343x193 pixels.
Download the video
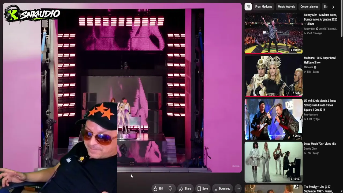coord(222,189)
